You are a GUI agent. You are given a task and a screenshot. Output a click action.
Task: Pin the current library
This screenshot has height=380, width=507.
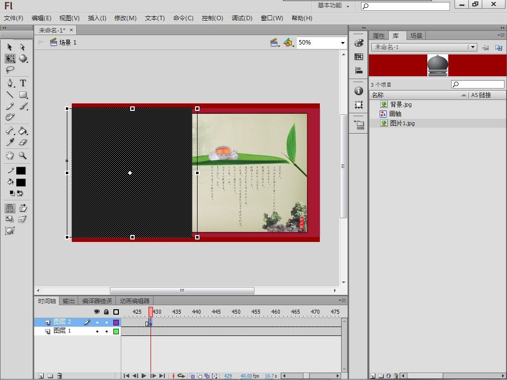pyautogui.click(x=485, y=47)
